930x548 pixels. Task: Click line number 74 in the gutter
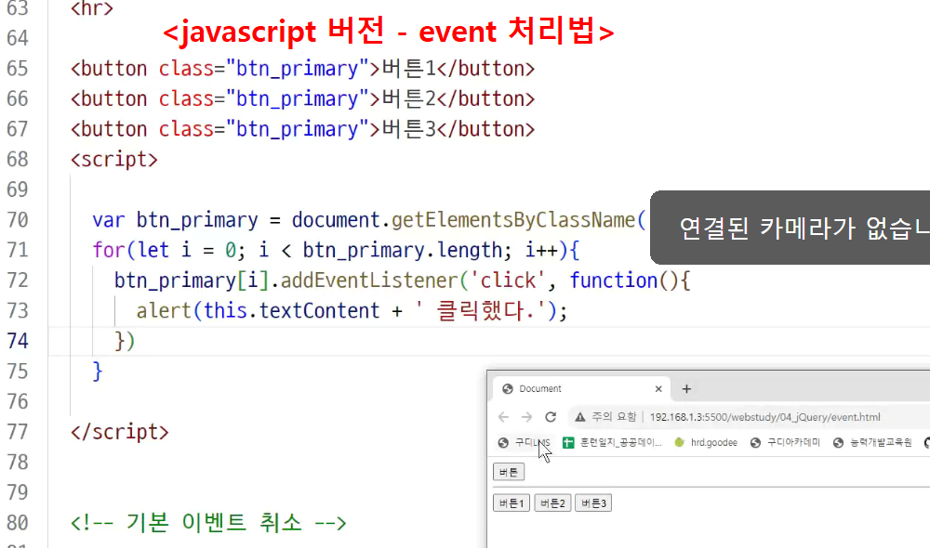click(x=18, y=341)
